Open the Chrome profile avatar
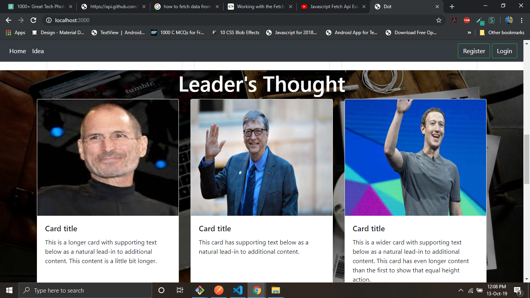Screen dimensions: 530x298 pos(509,20)
